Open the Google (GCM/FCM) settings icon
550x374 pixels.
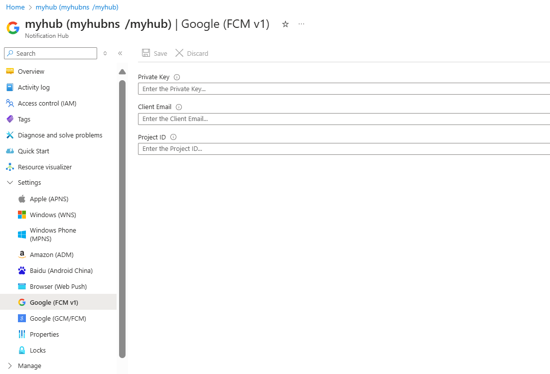(22, 318)
